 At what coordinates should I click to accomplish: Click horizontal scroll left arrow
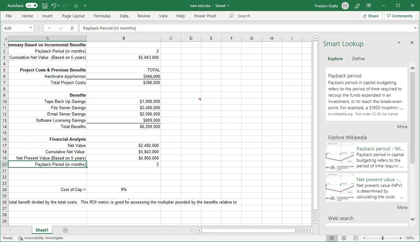click(x=199, y=230)
